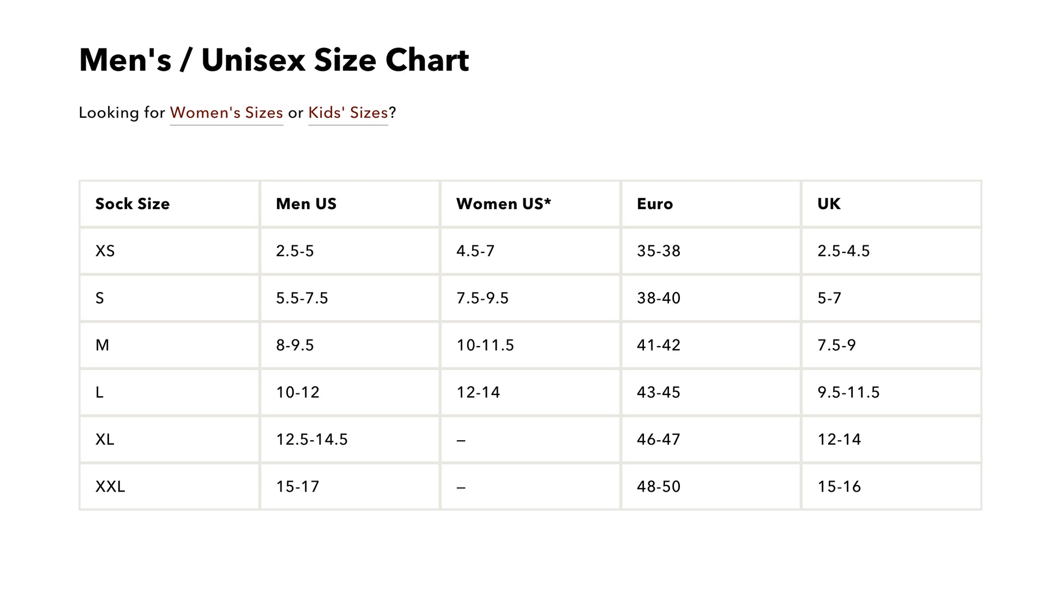Select the 9.5-11.5 UK cell
The width and height of the screenshot is (1061, 589).
tap(848, 392)
